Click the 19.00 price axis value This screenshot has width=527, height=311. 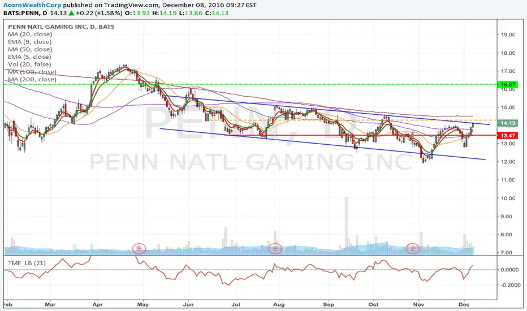click(508, 34)
